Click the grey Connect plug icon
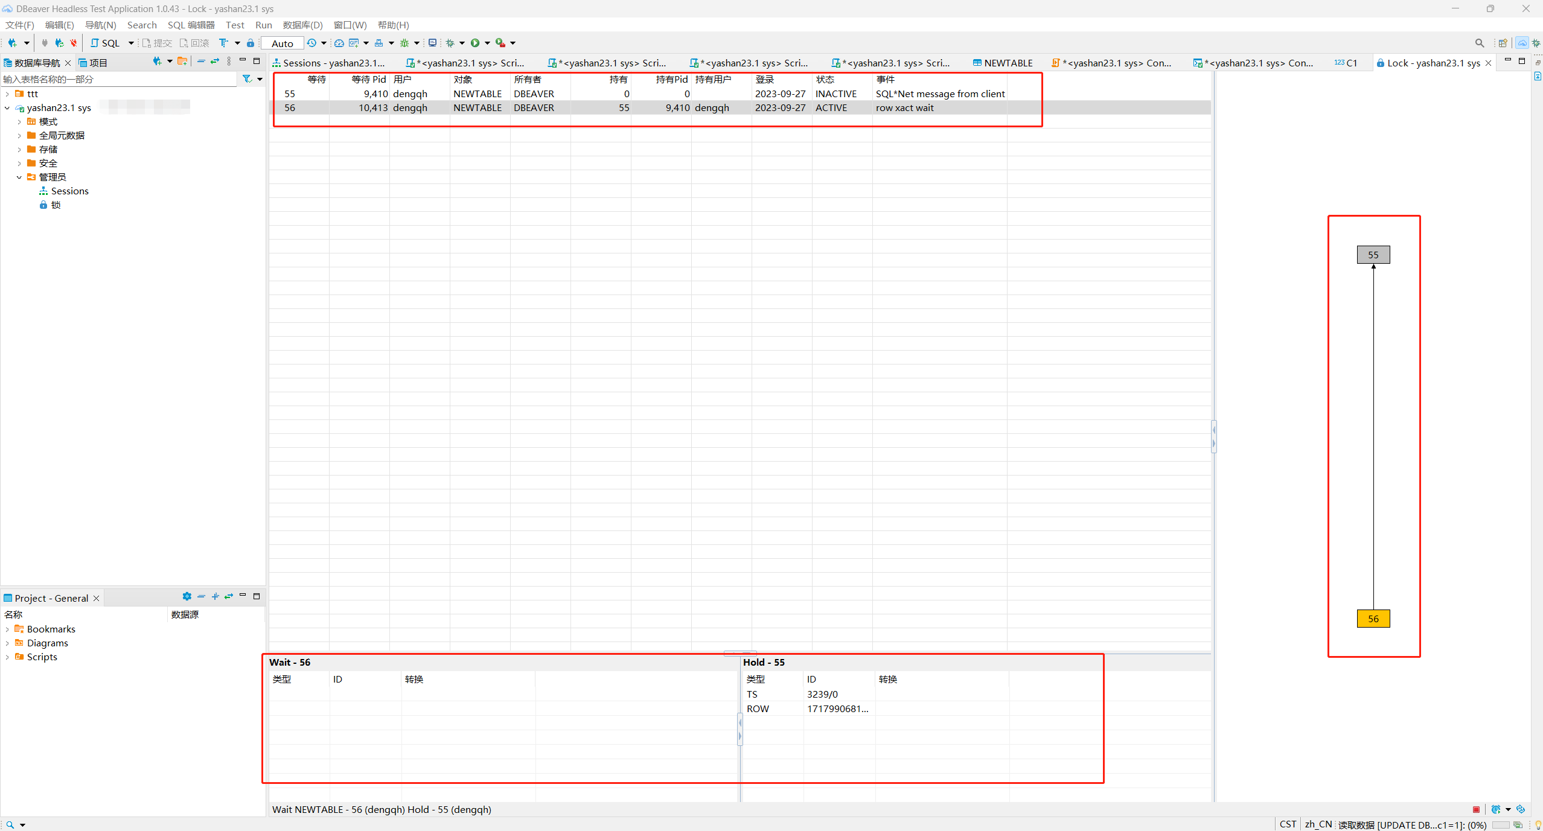Screen dimensions: 1543x831 [x=45, y=43]
